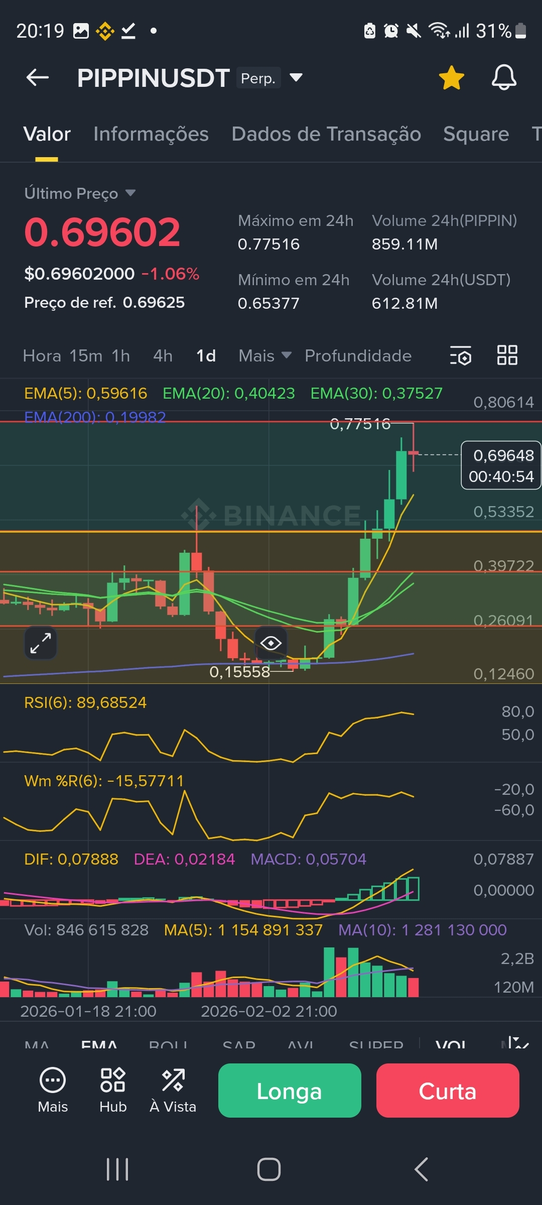Open Android recent apps button
This screenshot has width=542, height=1205.
point(117,1169)
